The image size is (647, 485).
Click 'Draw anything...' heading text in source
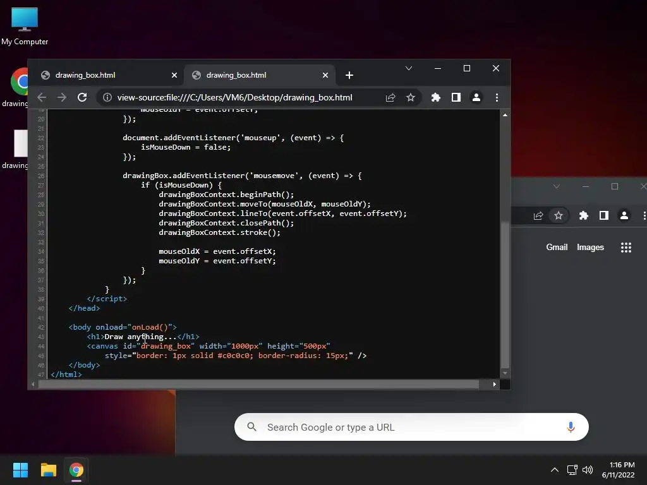[x=140, y=337]
